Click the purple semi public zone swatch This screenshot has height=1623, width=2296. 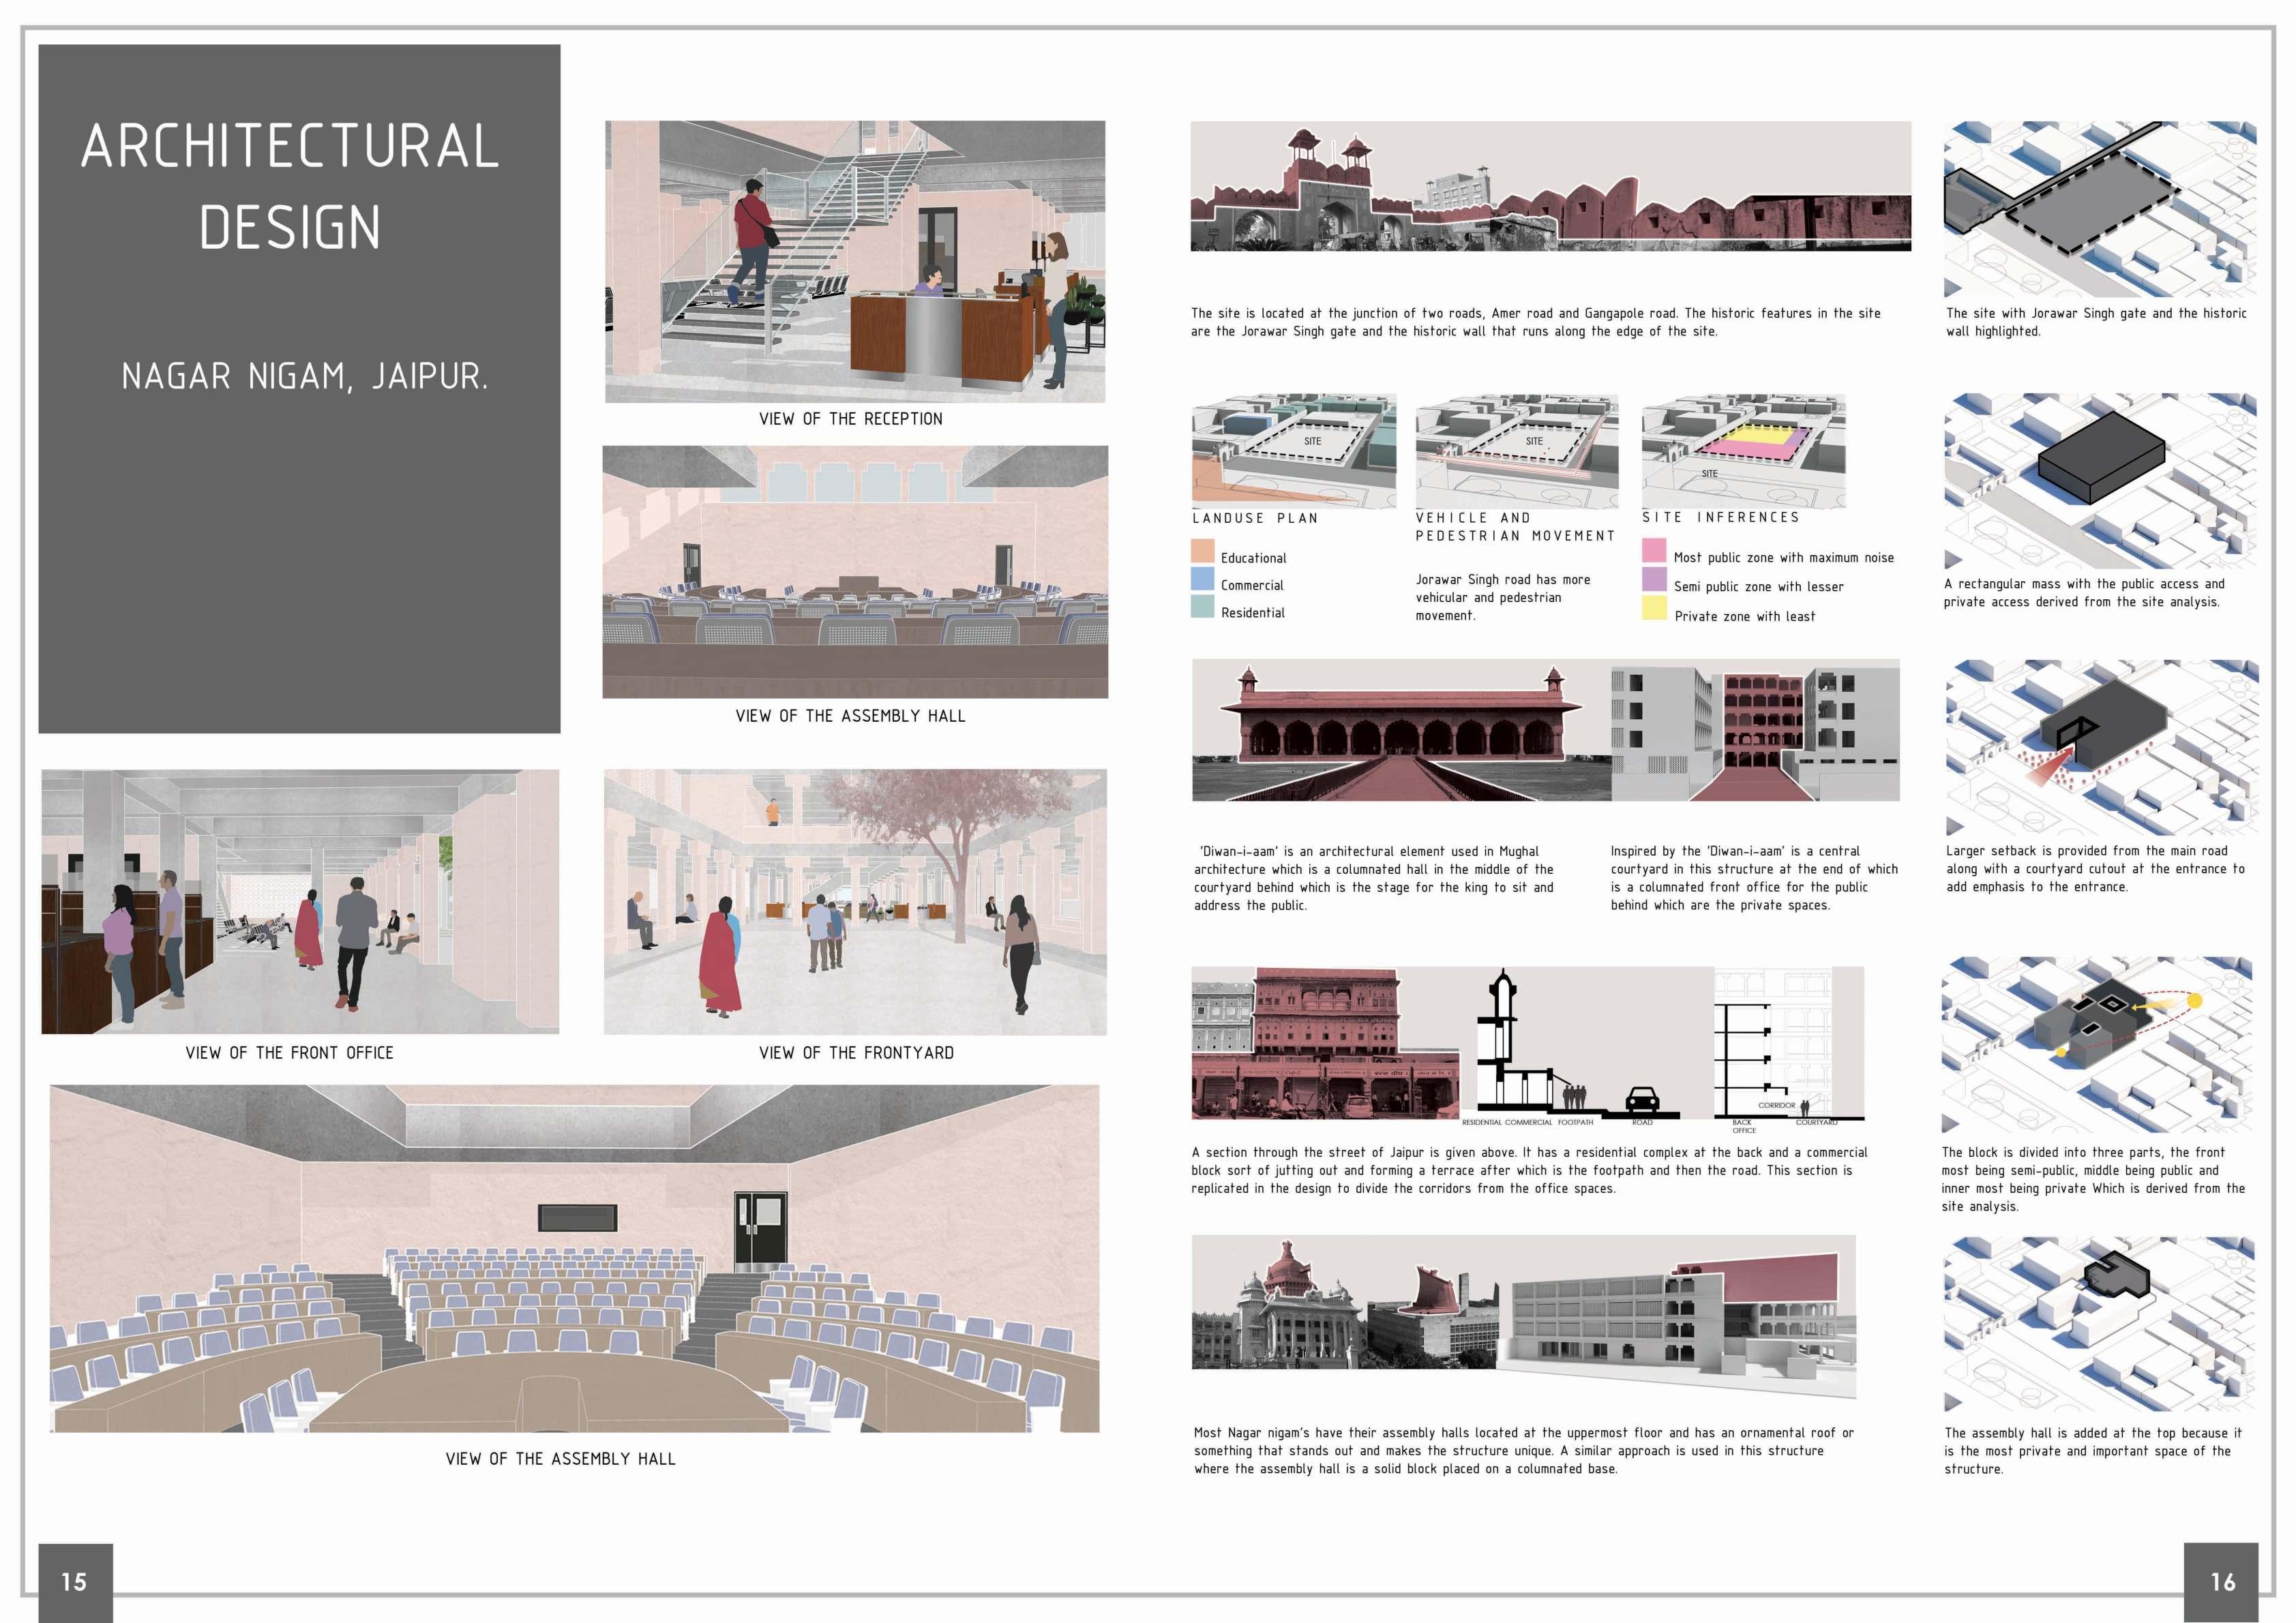click(x=1654, y=579)
